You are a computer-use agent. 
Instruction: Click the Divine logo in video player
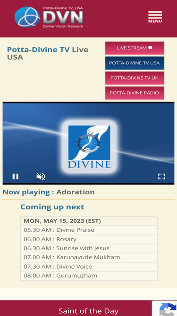pos(89,146)
